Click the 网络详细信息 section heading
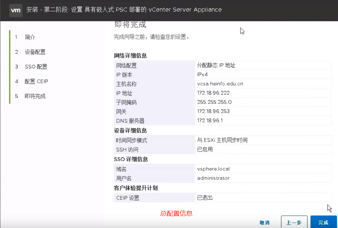This screenshot has height=228, width=338. (130, 56)
